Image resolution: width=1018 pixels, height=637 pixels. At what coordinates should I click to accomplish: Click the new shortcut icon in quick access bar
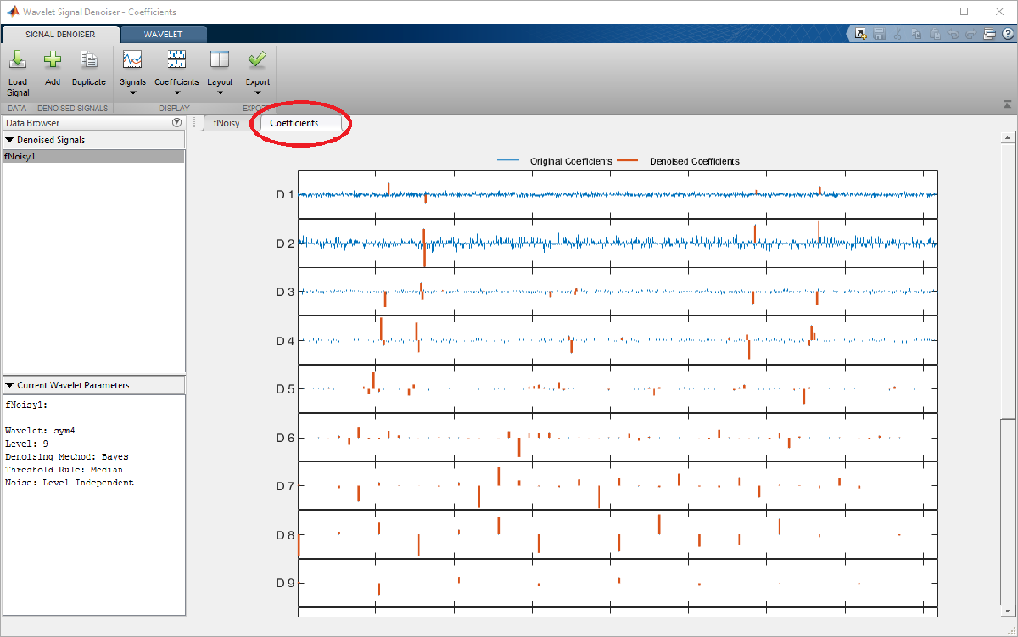click(861, 35)
